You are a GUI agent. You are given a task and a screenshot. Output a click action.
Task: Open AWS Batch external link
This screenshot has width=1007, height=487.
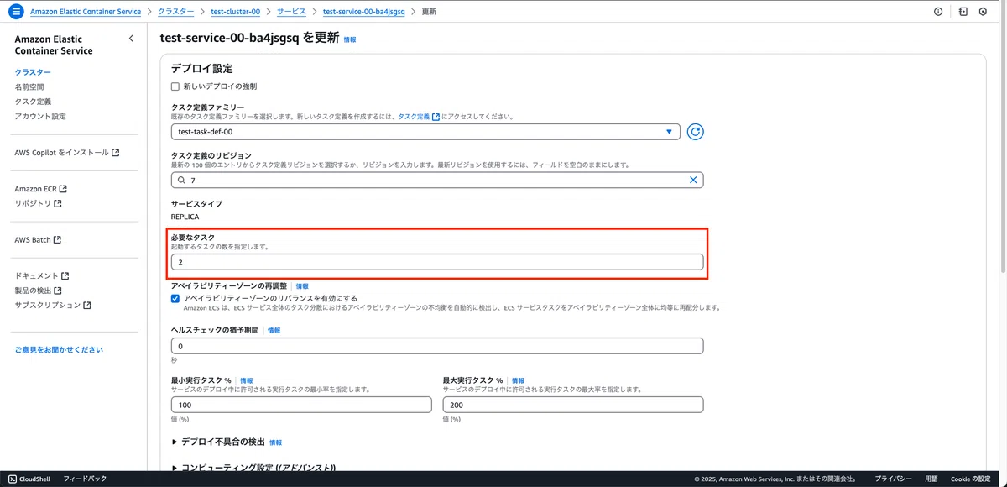(38, 239)
